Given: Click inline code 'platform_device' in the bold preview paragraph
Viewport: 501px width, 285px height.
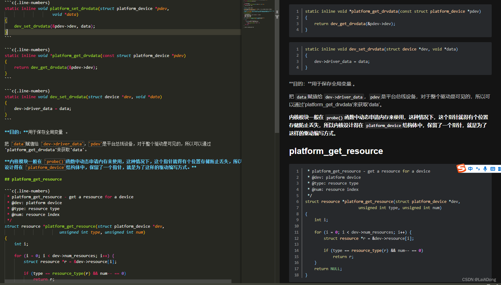Looking at the screenshot, I should click(x=384, y=125).
